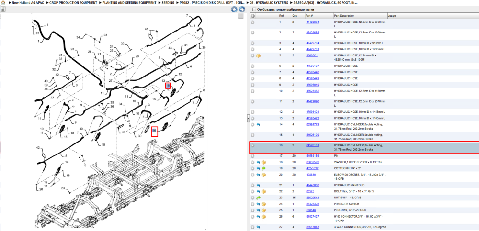Click package icon on PRESSURE SWITCH row

point(263,204)
